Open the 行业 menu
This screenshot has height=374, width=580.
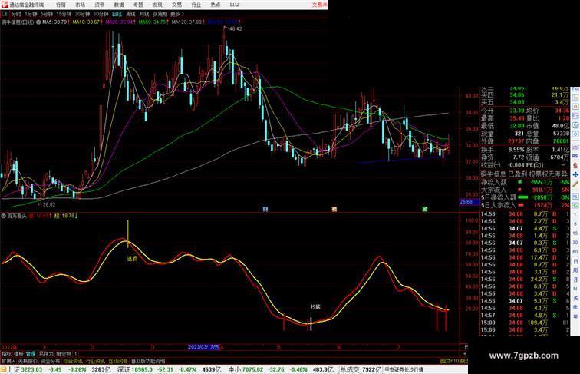click(x=196, y=5)
